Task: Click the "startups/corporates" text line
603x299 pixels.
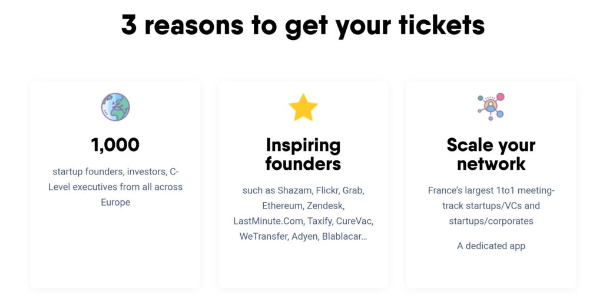Action: tap(491, 221)
